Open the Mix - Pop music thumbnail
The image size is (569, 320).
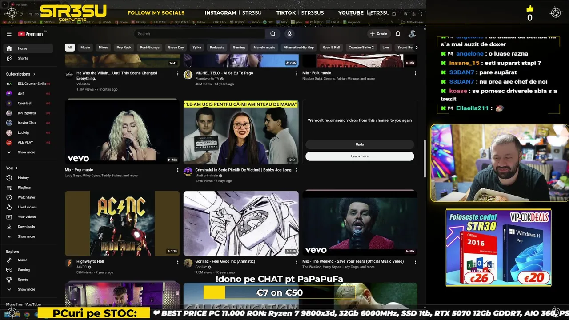pos(122,132)
